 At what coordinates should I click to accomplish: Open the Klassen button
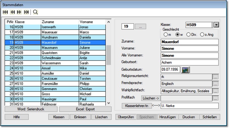(59, 117)
